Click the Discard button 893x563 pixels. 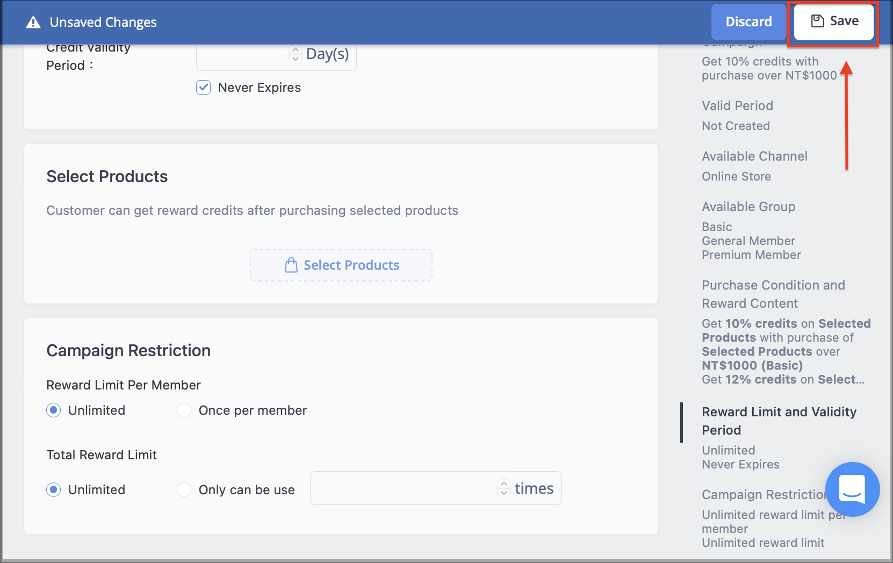[748, 21]
